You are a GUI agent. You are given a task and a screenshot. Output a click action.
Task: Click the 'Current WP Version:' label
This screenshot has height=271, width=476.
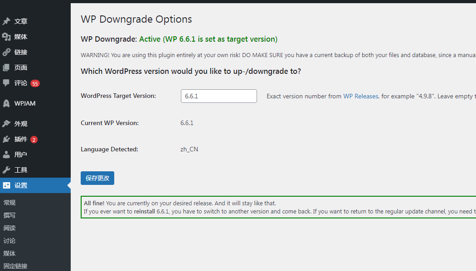click(x=110, y=123)
